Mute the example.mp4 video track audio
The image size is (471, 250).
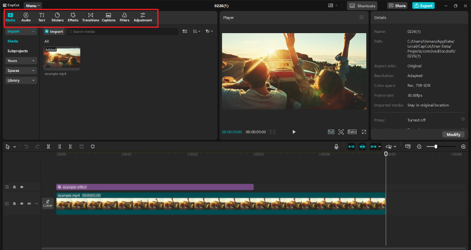pyautogui.click(x=29, y=203)
